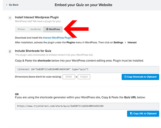This screenshot has height=128, width=161.
Task: Click the clipboard icon on Copy Shortcode button
Action: coord(125,77)
